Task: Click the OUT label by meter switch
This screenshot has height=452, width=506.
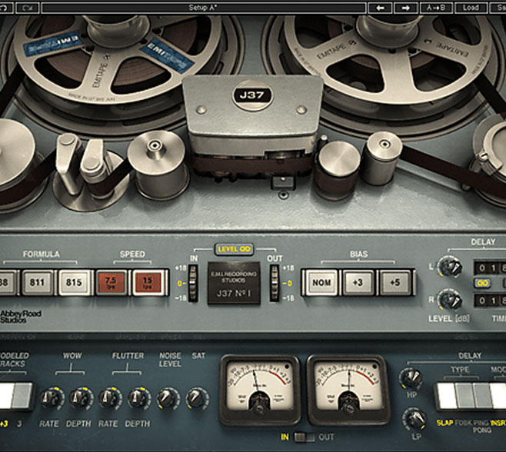Action: click(326, 437)
